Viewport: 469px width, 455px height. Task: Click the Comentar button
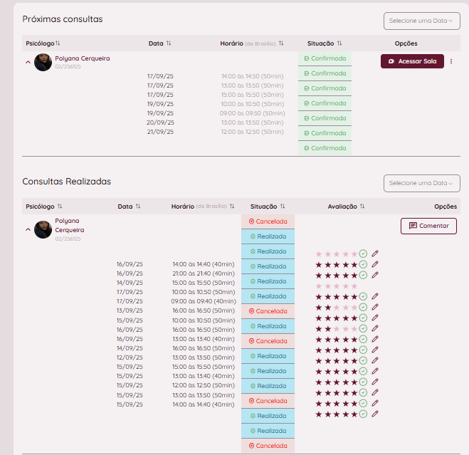pyautogui.click(x=428, y=226)
